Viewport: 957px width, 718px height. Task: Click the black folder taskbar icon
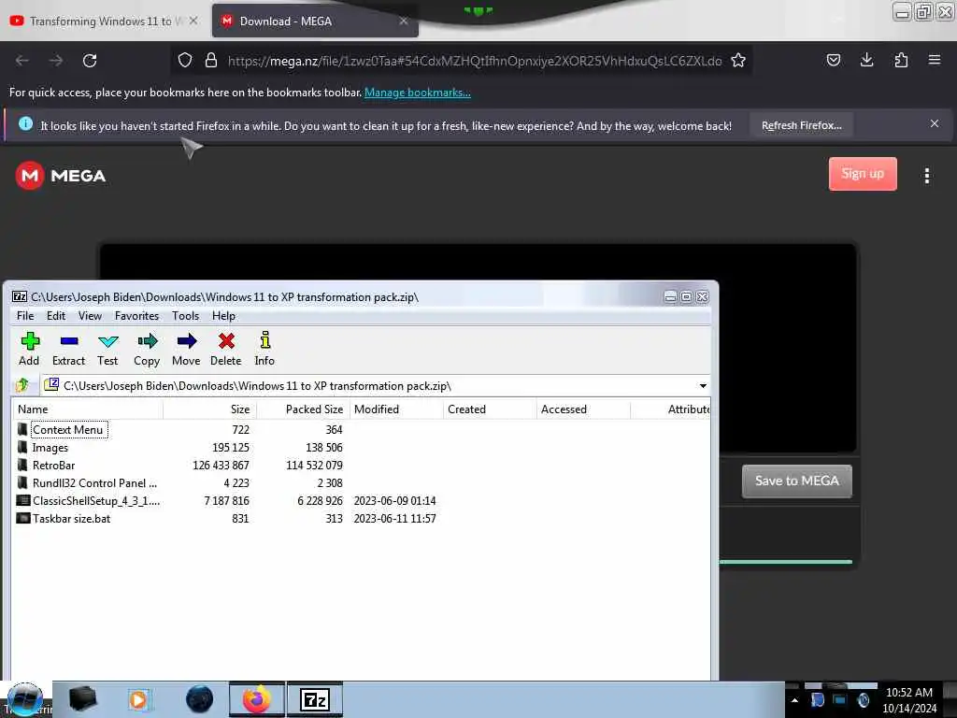(82, 699)
